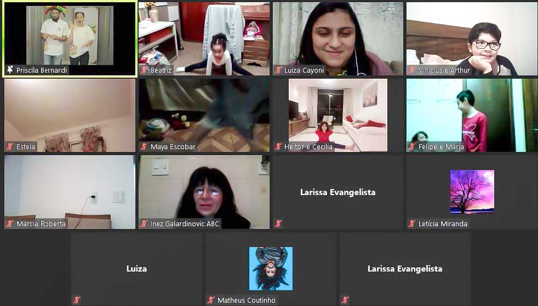Screen dimensions: 538x306
Task: Click muted mic icon beside Letícia Miranda
Action: click(412, 223)
